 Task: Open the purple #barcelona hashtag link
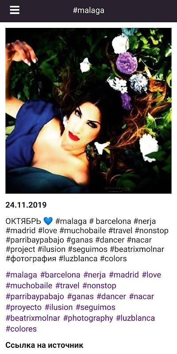[60, 275]
